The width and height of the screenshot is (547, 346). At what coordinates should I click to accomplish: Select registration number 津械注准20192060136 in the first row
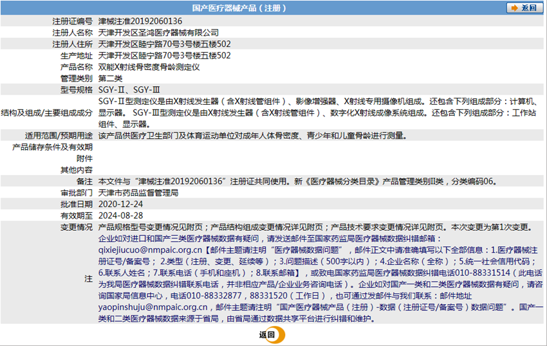(140, 21)
